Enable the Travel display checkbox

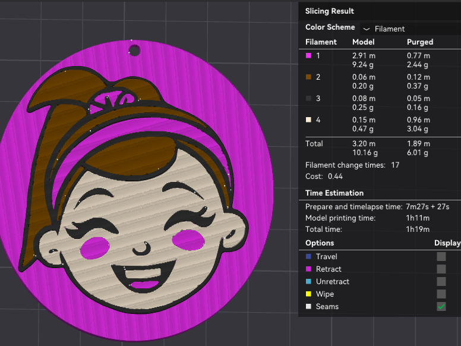441,257
